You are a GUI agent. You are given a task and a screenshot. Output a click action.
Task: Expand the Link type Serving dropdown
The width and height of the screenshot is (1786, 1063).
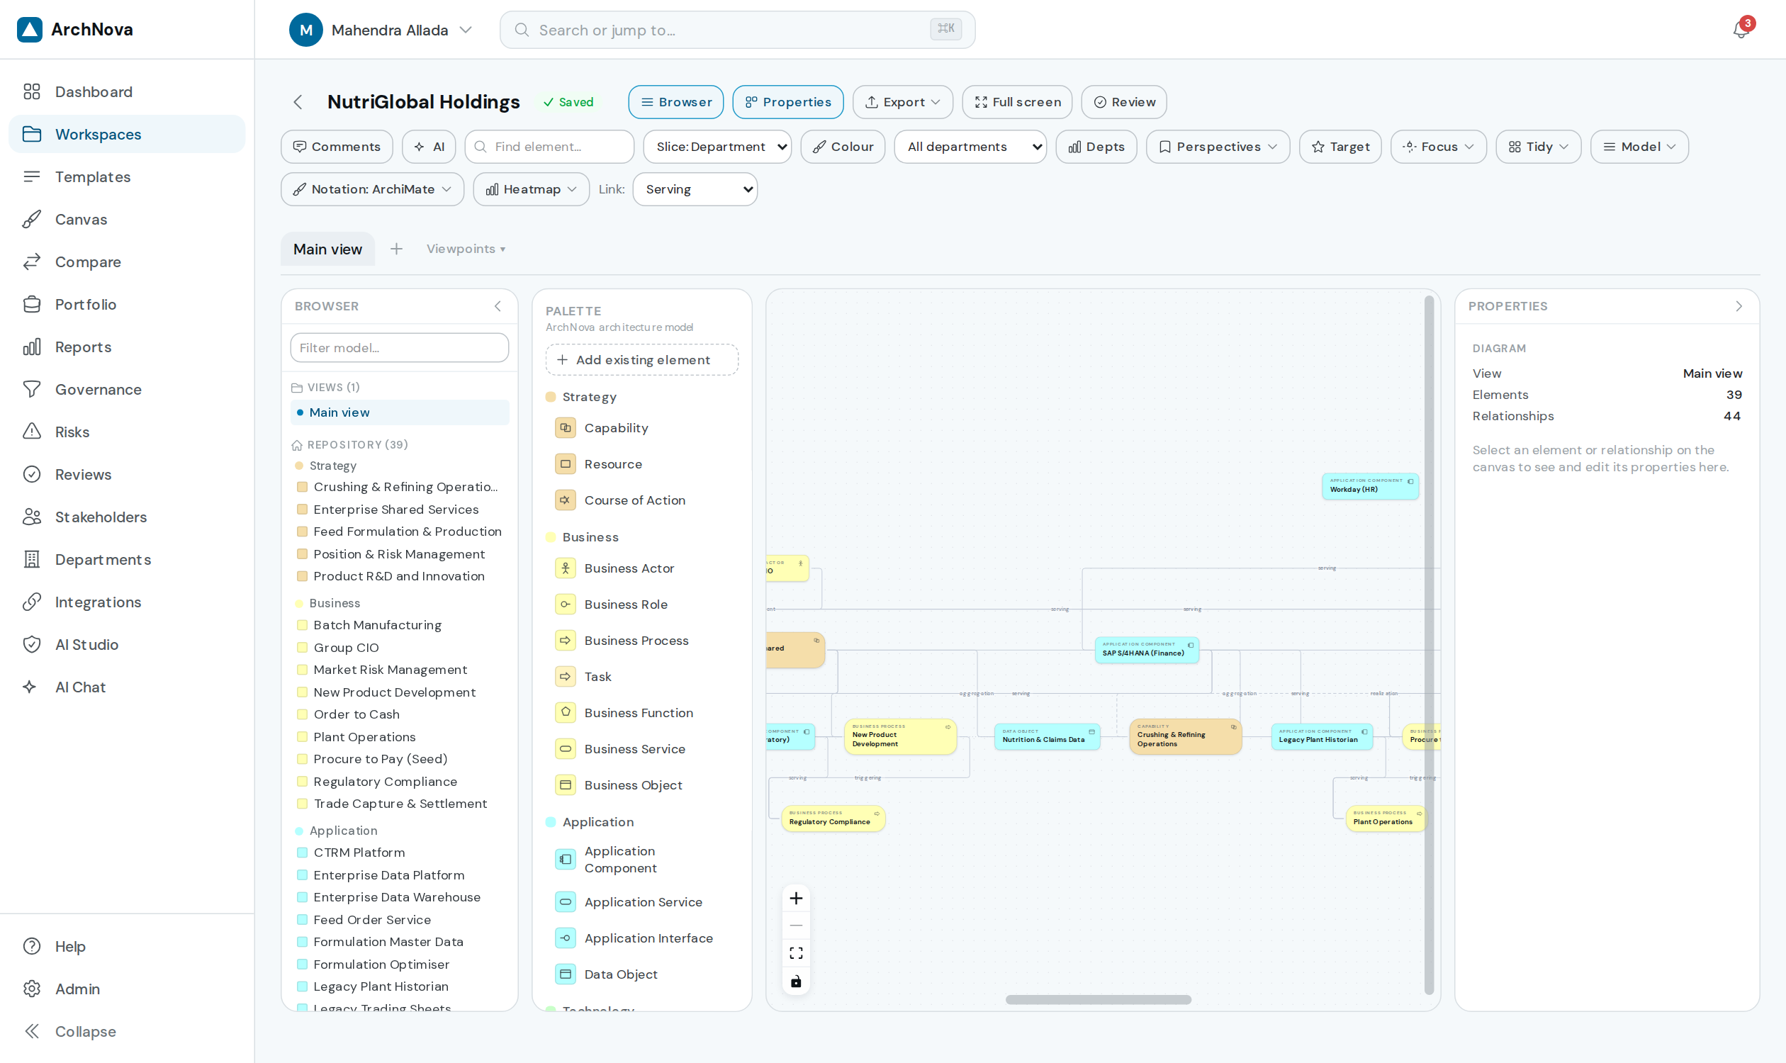click(x=695, y=189)
